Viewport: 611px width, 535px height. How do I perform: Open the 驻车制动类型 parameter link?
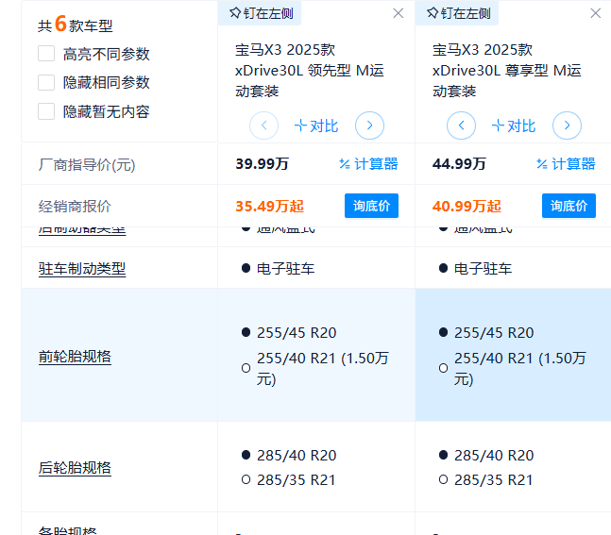[82, 269]
